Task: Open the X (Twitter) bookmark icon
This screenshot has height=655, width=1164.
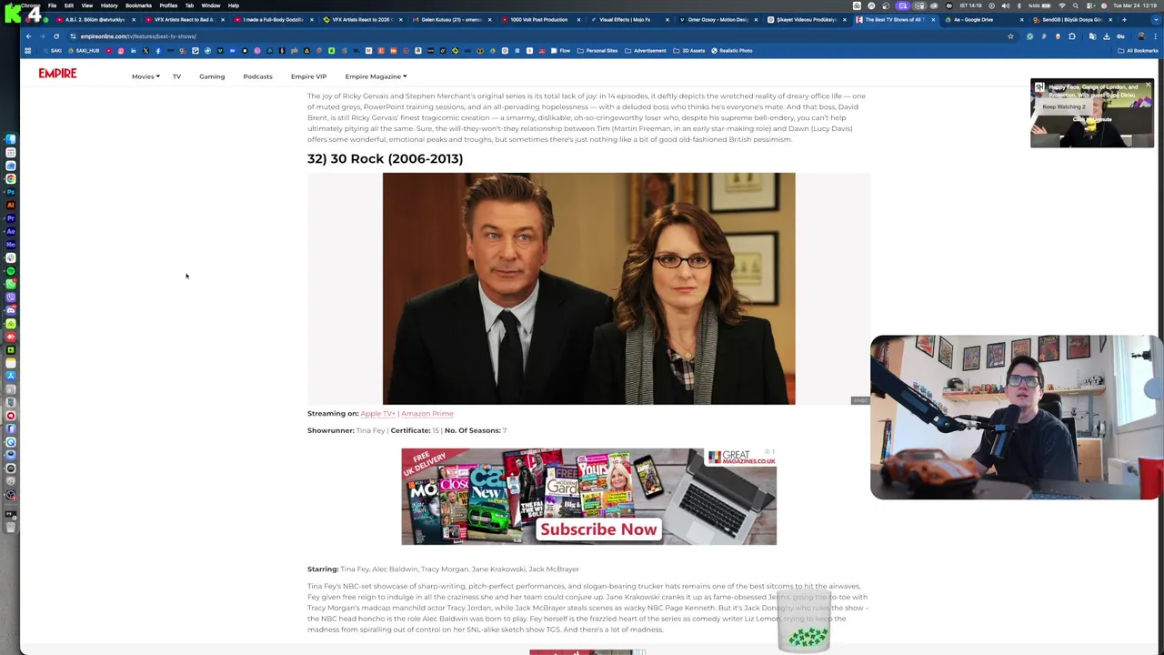Action: (145, 51)
